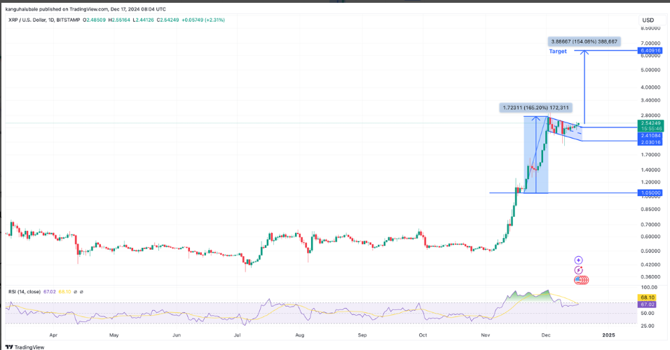Click the 165.20% price range measurement label
The width and height of the screenshot is (670, 350).
pos(536,108)
